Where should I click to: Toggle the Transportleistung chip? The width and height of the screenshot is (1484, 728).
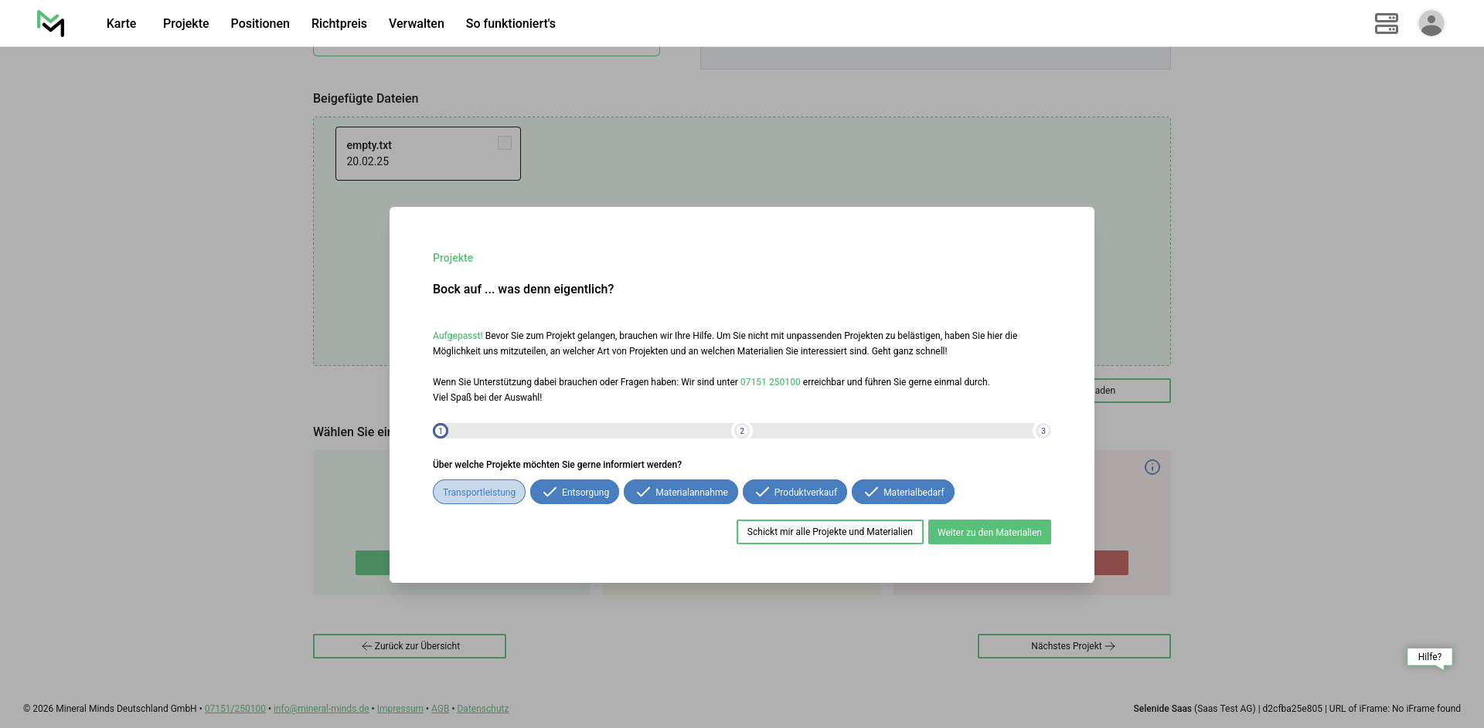[x=479, y=493]
